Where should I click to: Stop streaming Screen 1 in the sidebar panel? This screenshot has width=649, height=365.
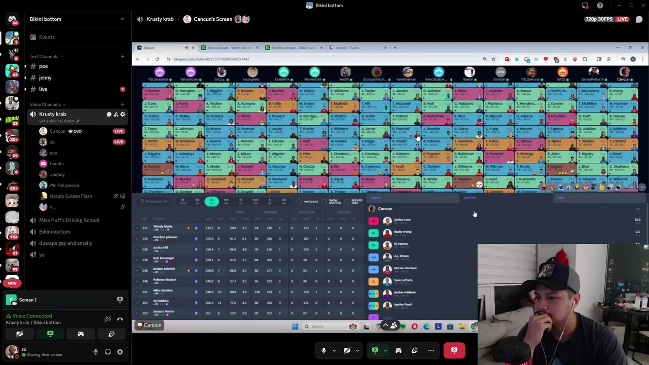pos(120,300)
